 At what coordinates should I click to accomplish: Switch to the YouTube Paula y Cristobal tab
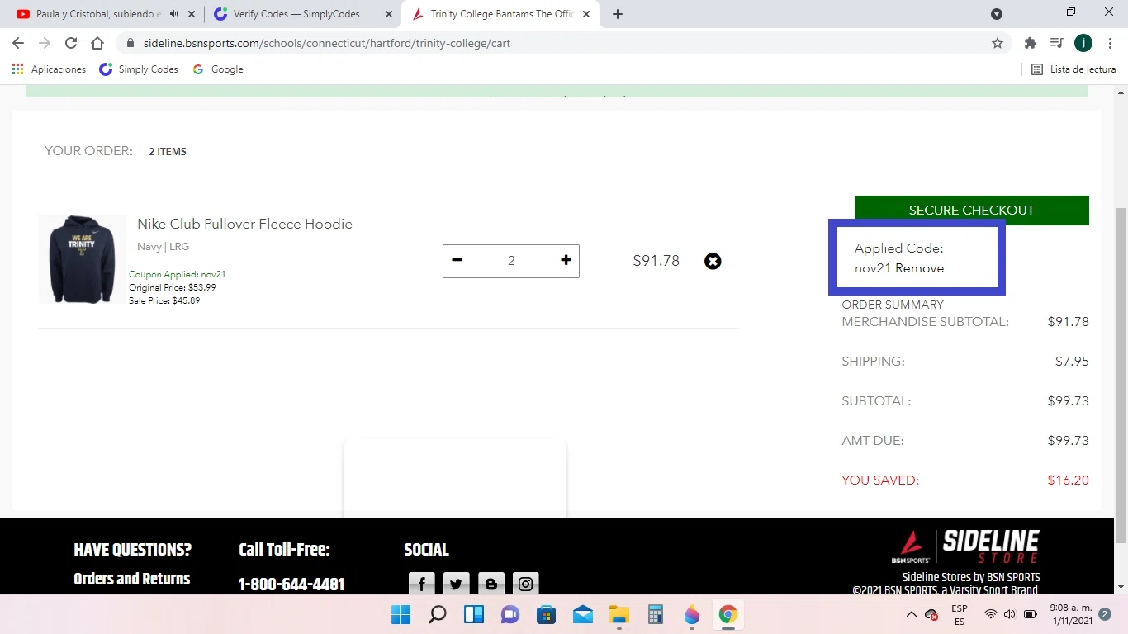tap(98, 14)
